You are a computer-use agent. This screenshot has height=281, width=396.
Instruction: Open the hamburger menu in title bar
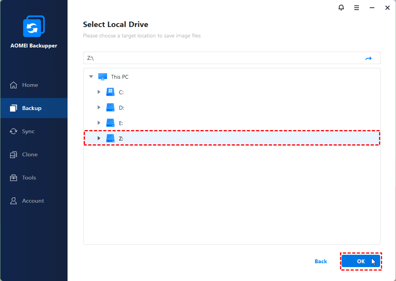click(357, 8)
